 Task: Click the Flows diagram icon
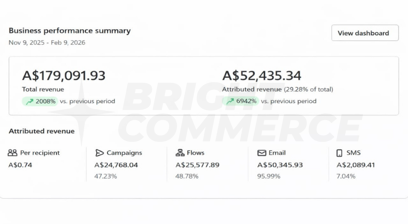180,153
